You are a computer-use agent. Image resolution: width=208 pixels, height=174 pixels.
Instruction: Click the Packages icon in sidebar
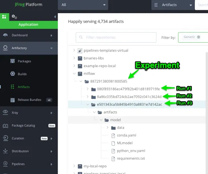[12, 61]
